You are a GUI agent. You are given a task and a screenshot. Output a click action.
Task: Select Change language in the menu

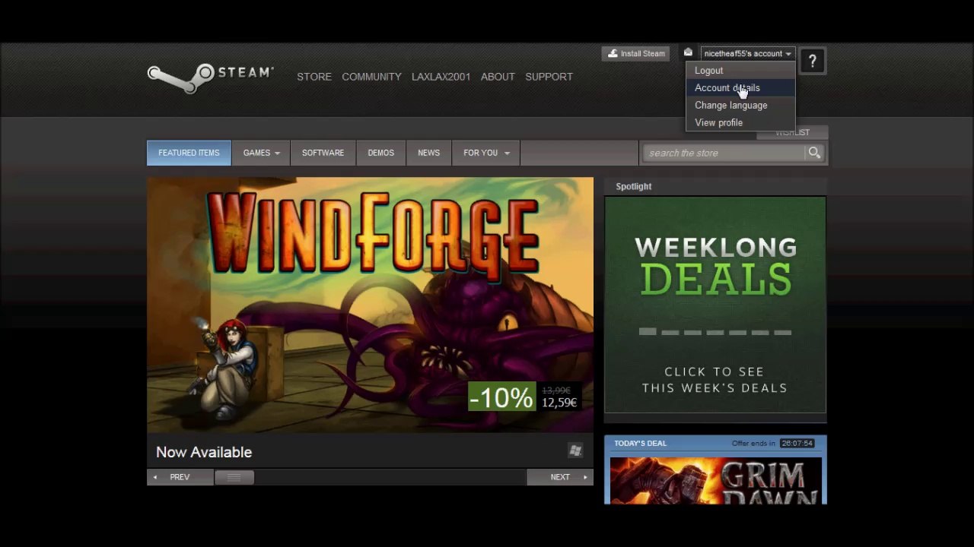[x=740, y=106]
